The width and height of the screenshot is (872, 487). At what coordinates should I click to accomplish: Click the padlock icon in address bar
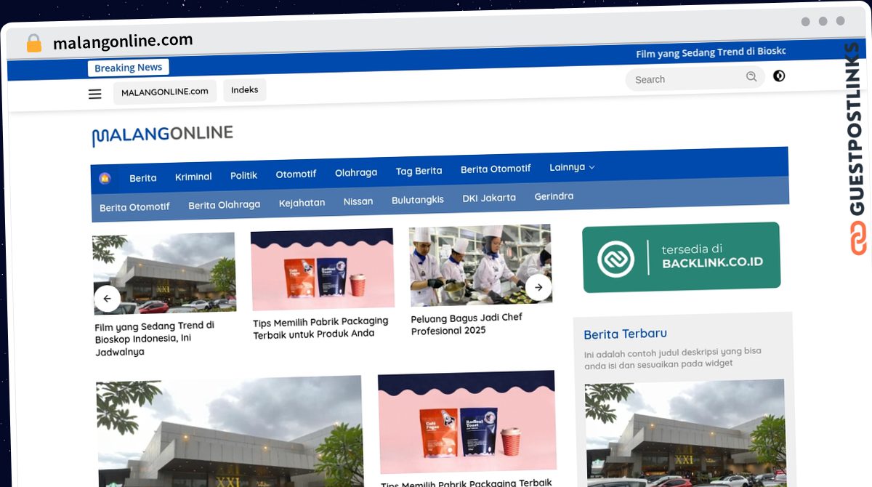(x=33, y=44)
